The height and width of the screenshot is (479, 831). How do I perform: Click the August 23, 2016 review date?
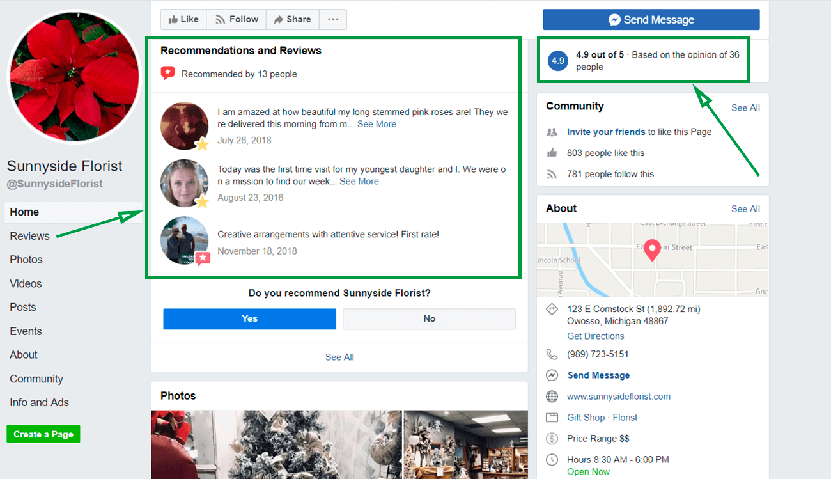(x=251, y=198)
